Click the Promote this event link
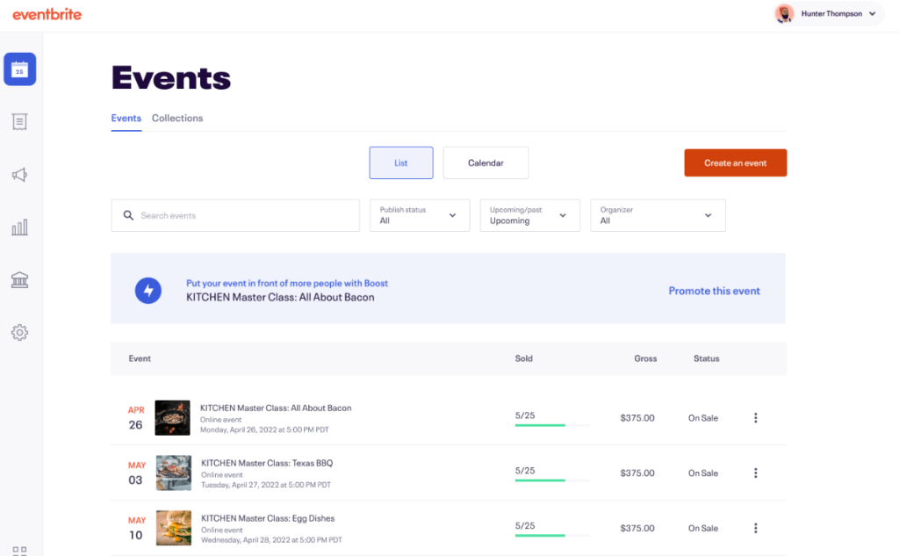 click(714, 291)
